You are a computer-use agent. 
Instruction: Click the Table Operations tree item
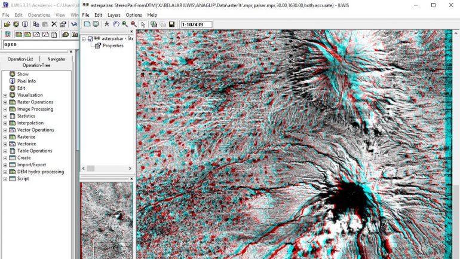pyautogui.click(x=35, y=151)
